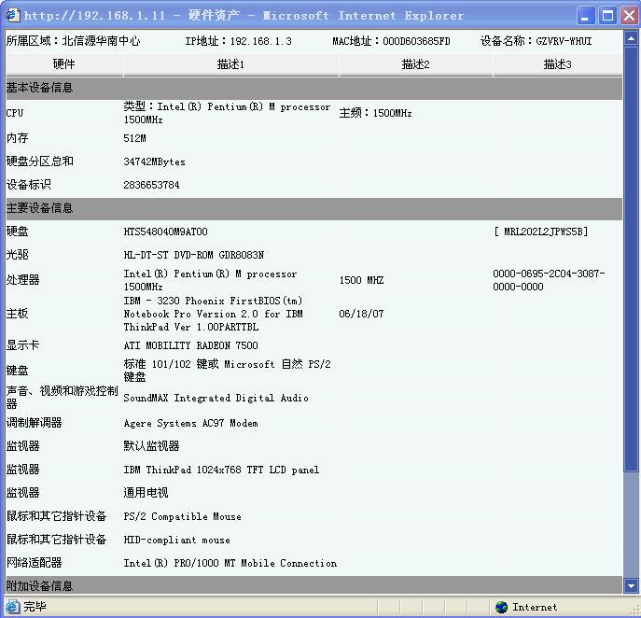Click the HL-DT-ST DVD-ROM GDR8083N value
Screen dimensions: 641x618
click(194, 255)
